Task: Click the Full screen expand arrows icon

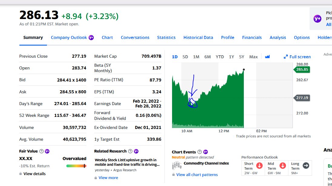Action: pos(286,57)
